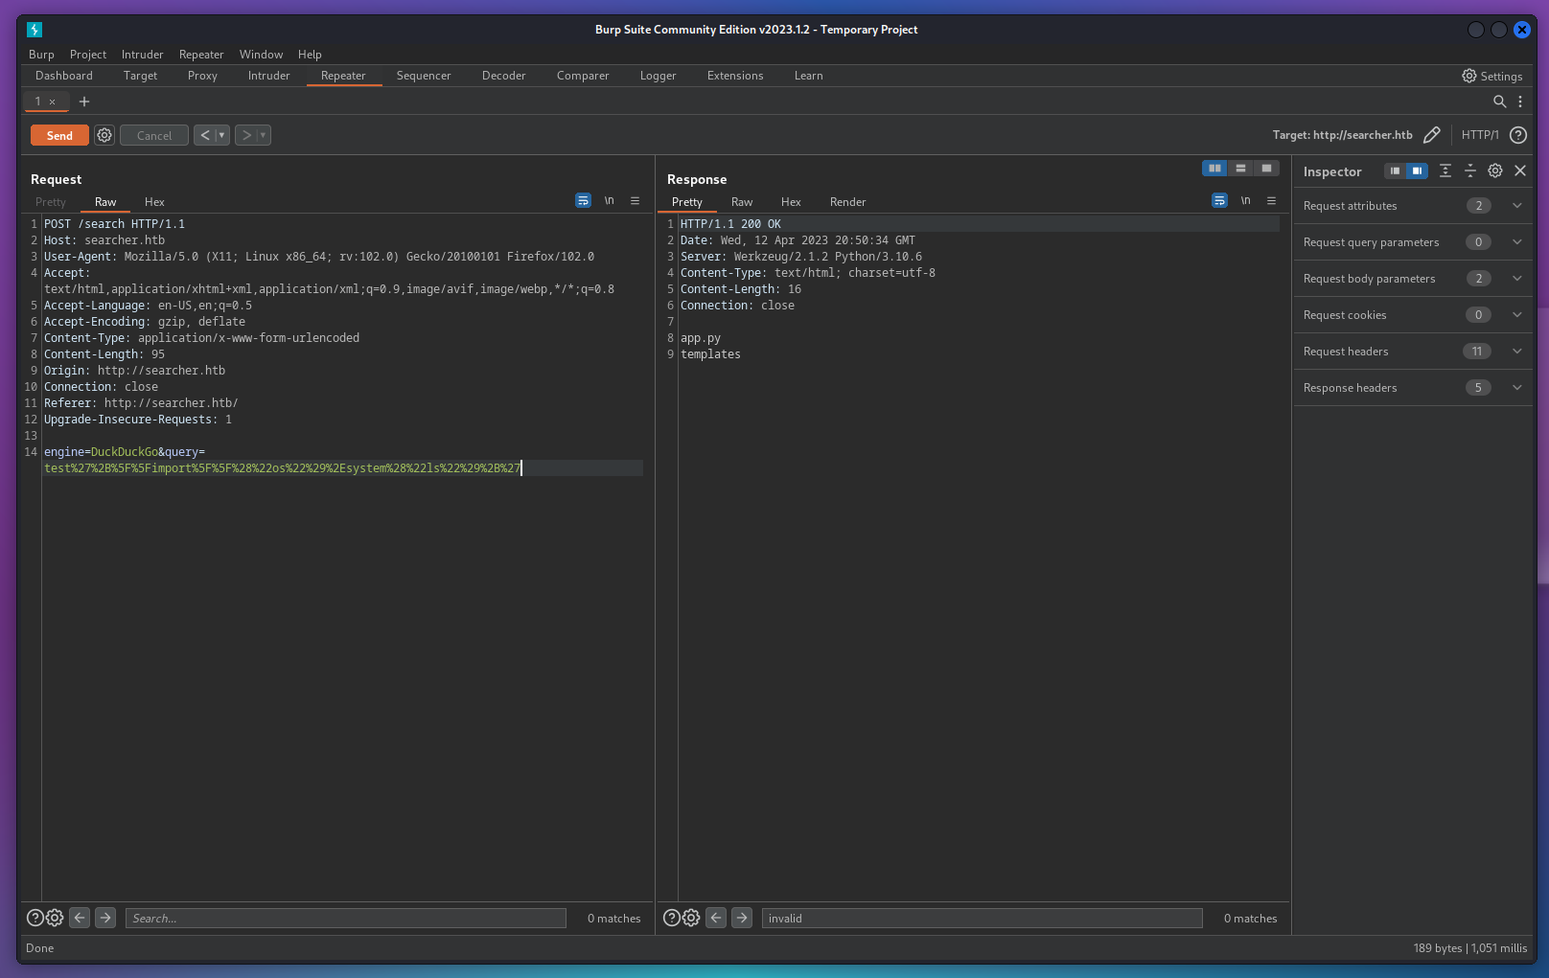Open the Window menu
The width and height of the screenshot is (1549, 978).
[x=261, y=55]
